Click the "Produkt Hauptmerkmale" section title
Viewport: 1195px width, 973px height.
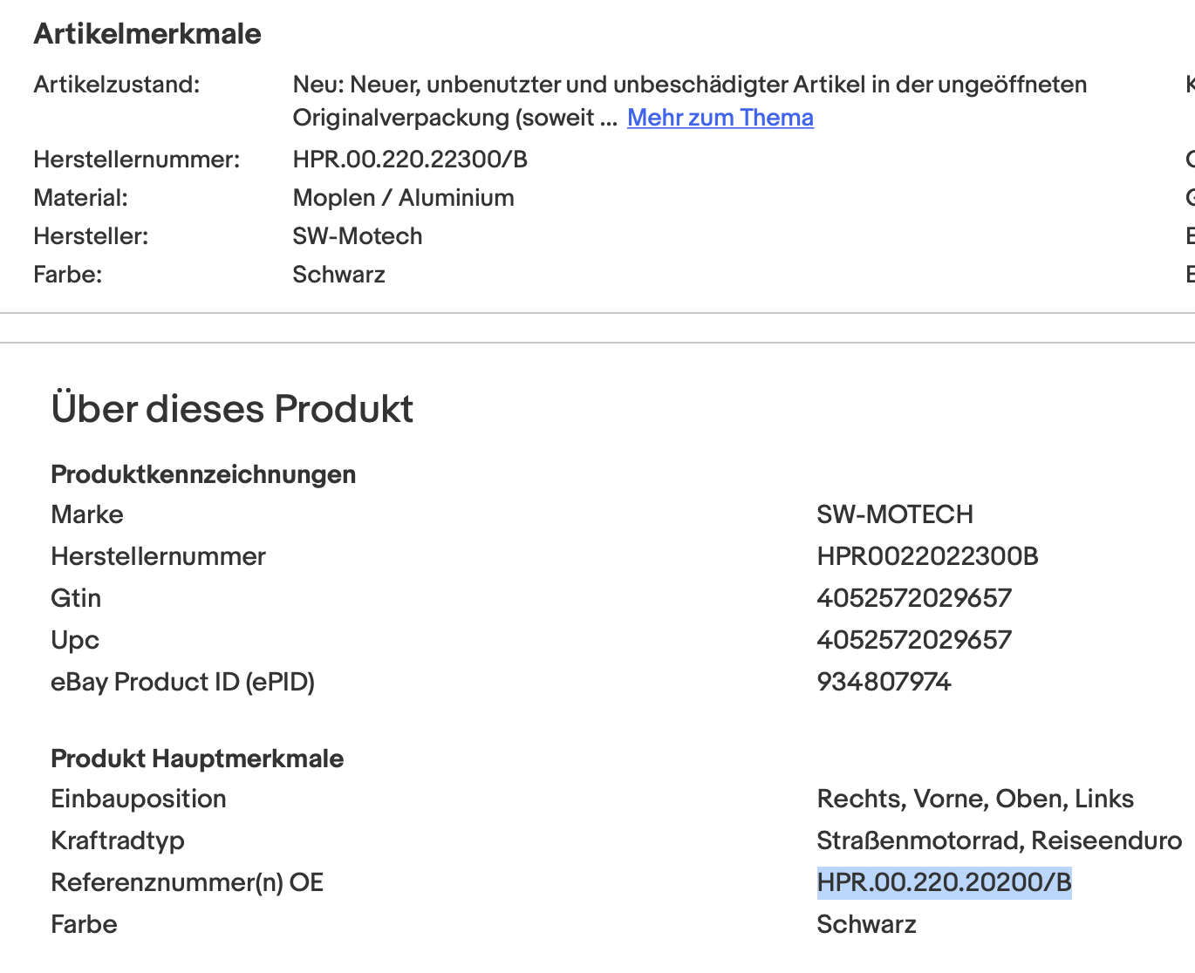[197, 759]
